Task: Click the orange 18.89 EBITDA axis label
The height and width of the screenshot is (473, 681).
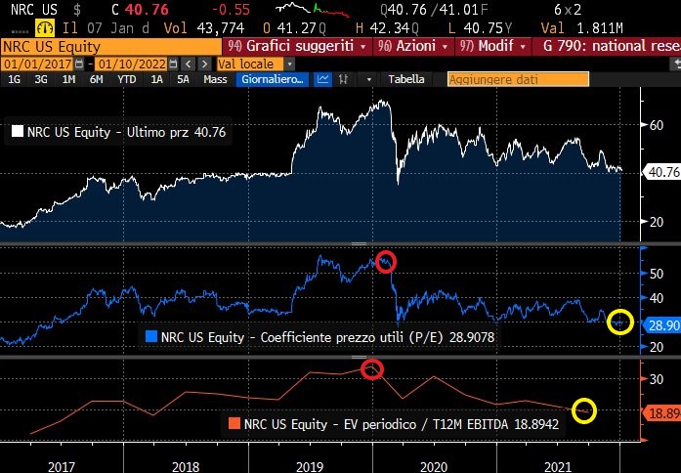Action: pyautogui.click(x=662, y=413)
